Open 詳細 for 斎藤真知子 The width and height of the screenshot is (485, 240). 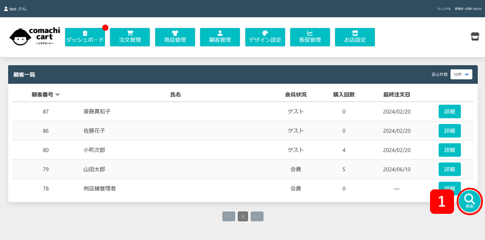449,112
